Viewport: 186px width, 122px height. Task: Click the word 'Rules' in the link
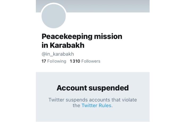(x=105, y=105)
